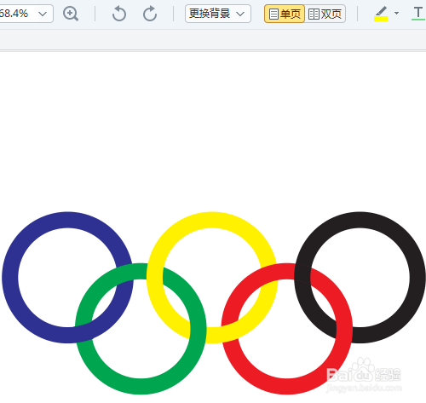Expand the highlighter color arrow
Viewport: 426px width, 403px height.
coord(396,13)
